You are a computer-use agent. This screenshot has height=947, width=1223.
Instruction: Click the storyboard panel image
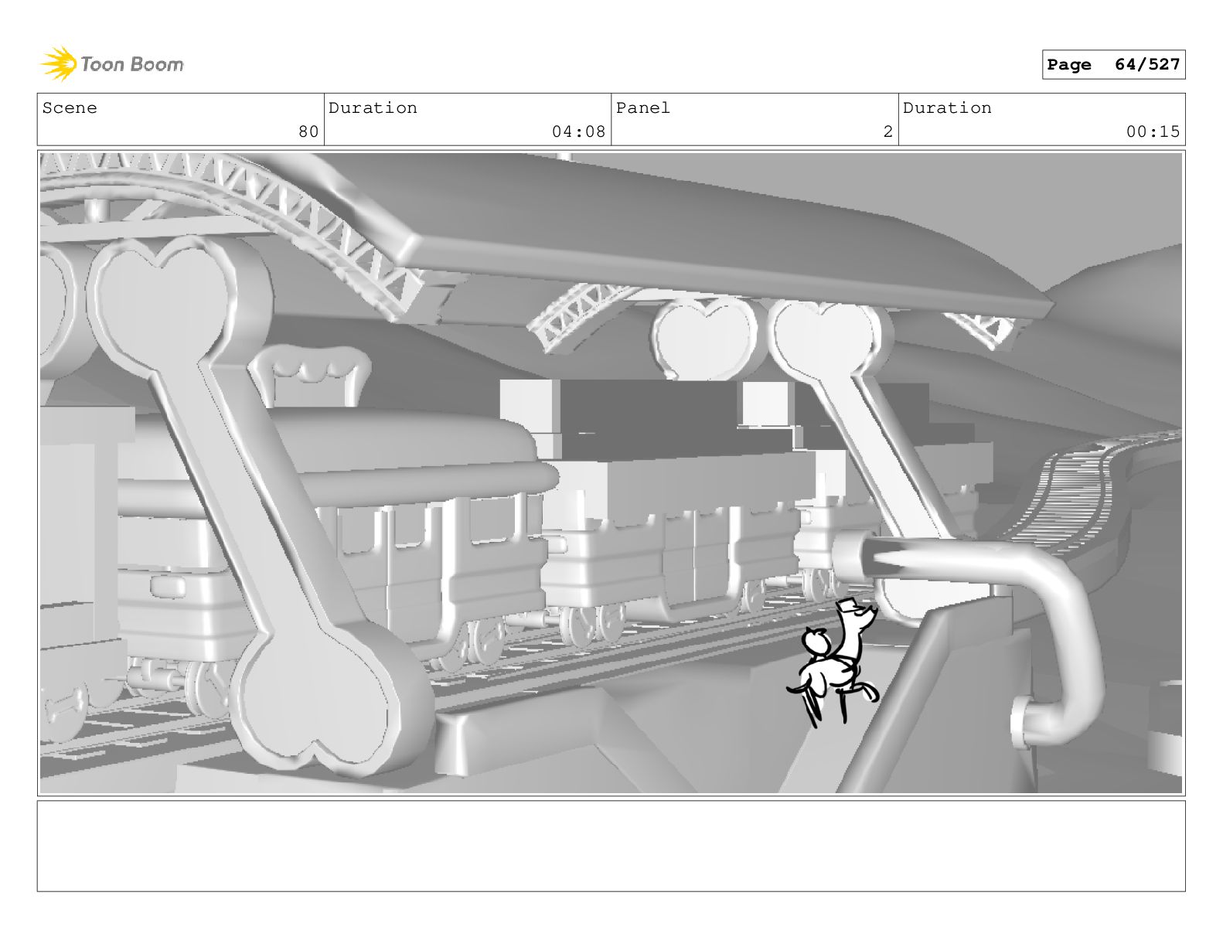tap(611, 473)
